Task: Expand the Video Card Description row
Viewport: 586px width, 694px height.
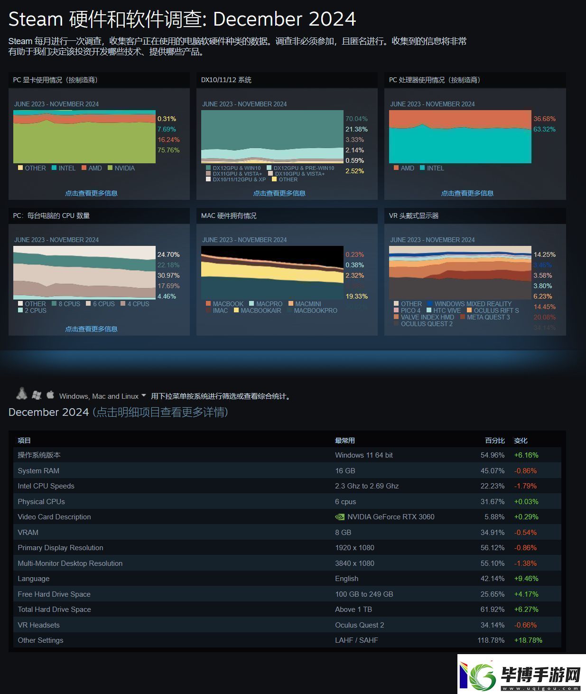Action: [x=287, y=517]
